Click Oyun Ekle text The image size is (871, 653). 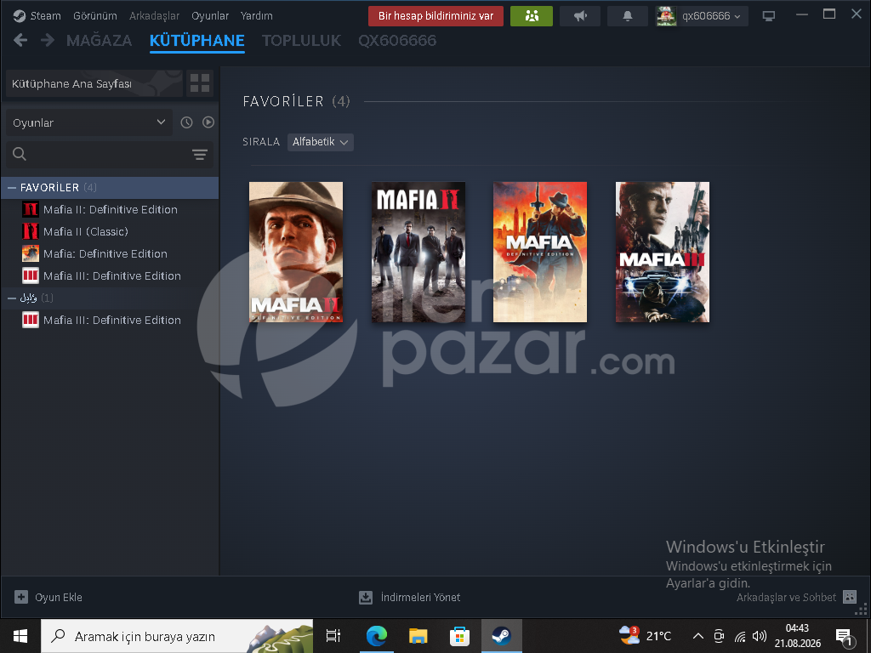tap(59, 598)
